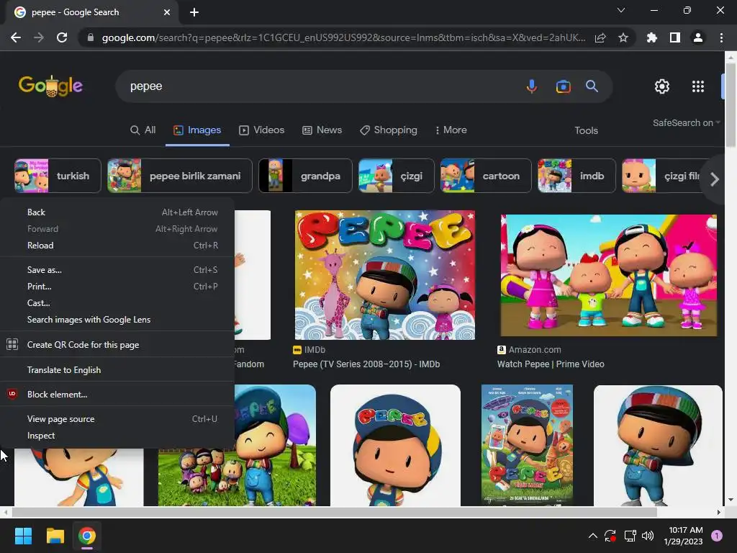Open the tab search chevron
Screen dimensions: 737x553
(x=621, y=10)
